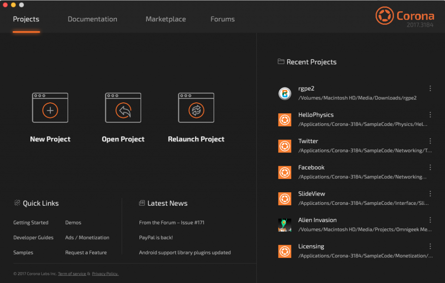Viewport: 445px width, 283px height.
Task: Click the Corona logo in header
Action: [x=384, y=16]
